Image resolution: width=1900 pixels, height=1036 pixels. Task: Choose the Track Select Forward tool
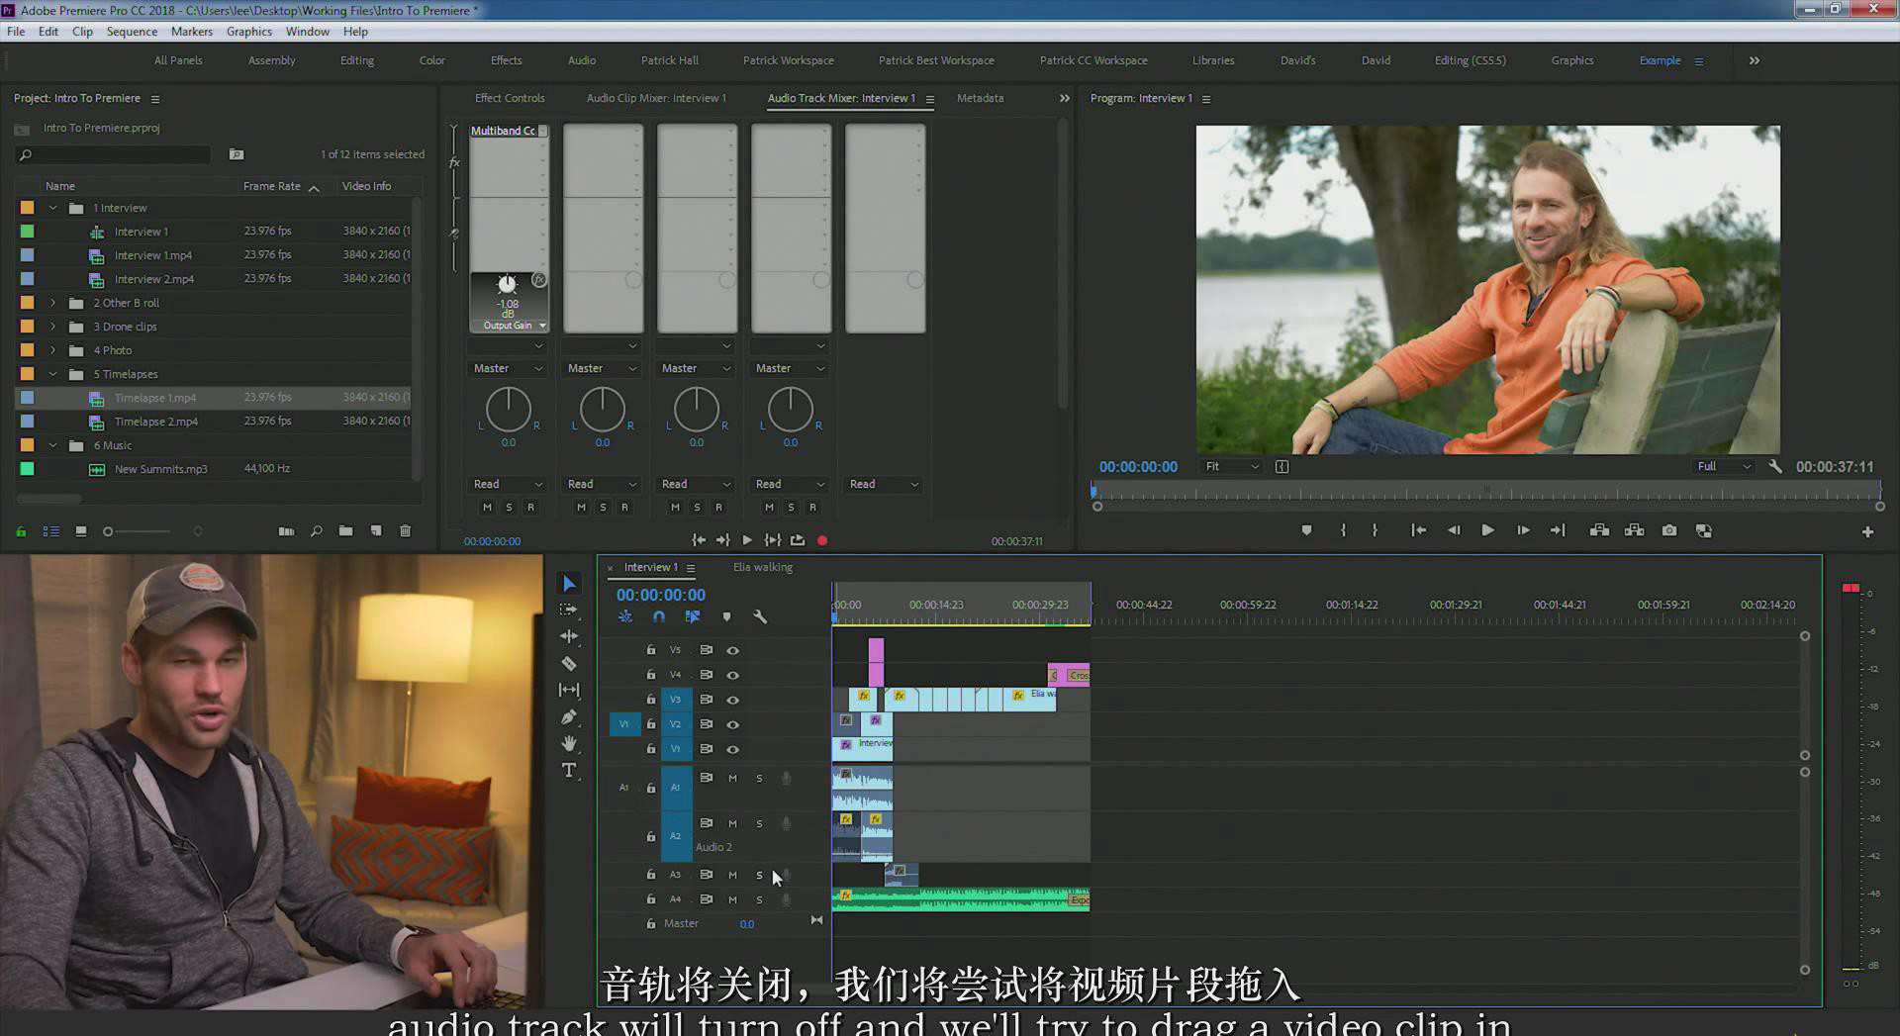569,610
